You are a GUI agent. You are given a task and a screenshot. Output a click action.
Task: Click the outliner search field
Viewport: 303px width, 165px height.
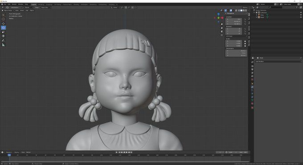pyautogui.click(x=275, y=7)
